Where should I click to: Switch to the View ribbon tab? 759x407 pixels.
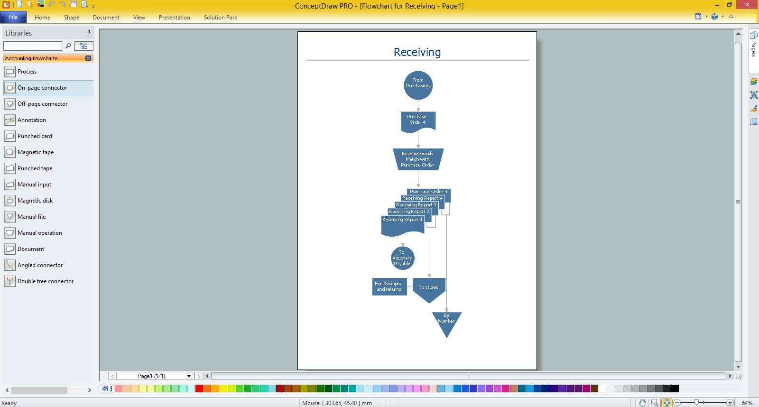(x=139, y=18)
